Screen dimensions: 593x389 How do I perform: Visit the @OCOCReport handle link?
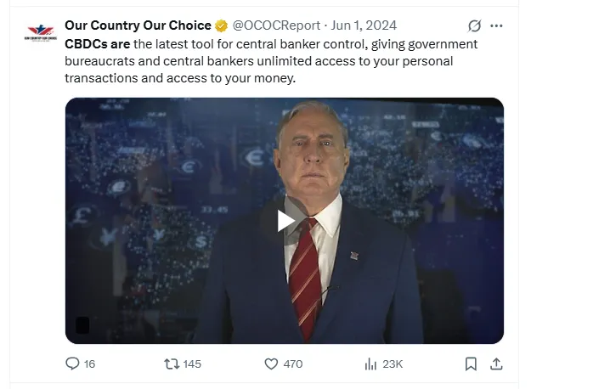(x=276, y=25)
